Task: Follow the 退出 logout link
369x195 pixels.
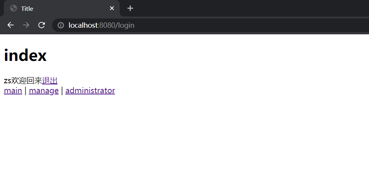Action: 50,81
